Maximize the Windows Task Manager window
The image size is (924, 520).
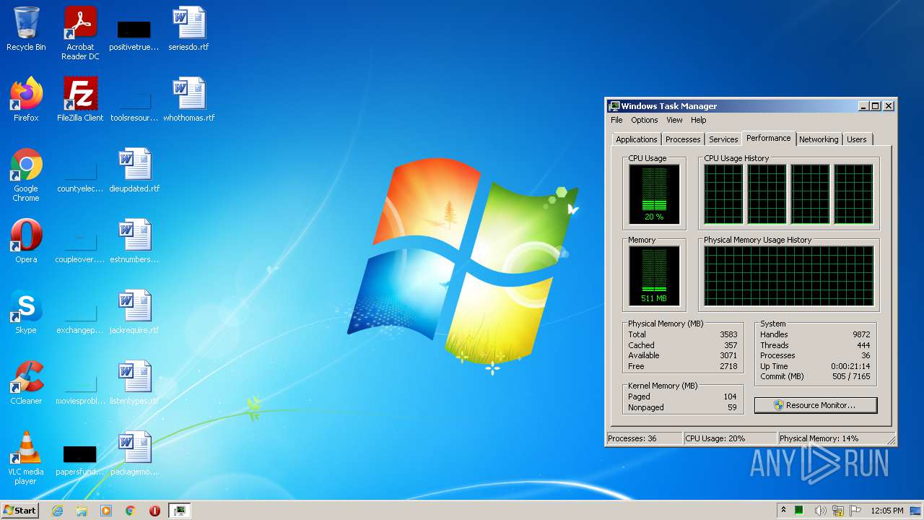pyautogui.click(x=876, y=106)
